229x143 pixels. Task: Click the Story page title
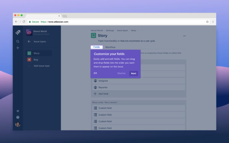(103, 35)
